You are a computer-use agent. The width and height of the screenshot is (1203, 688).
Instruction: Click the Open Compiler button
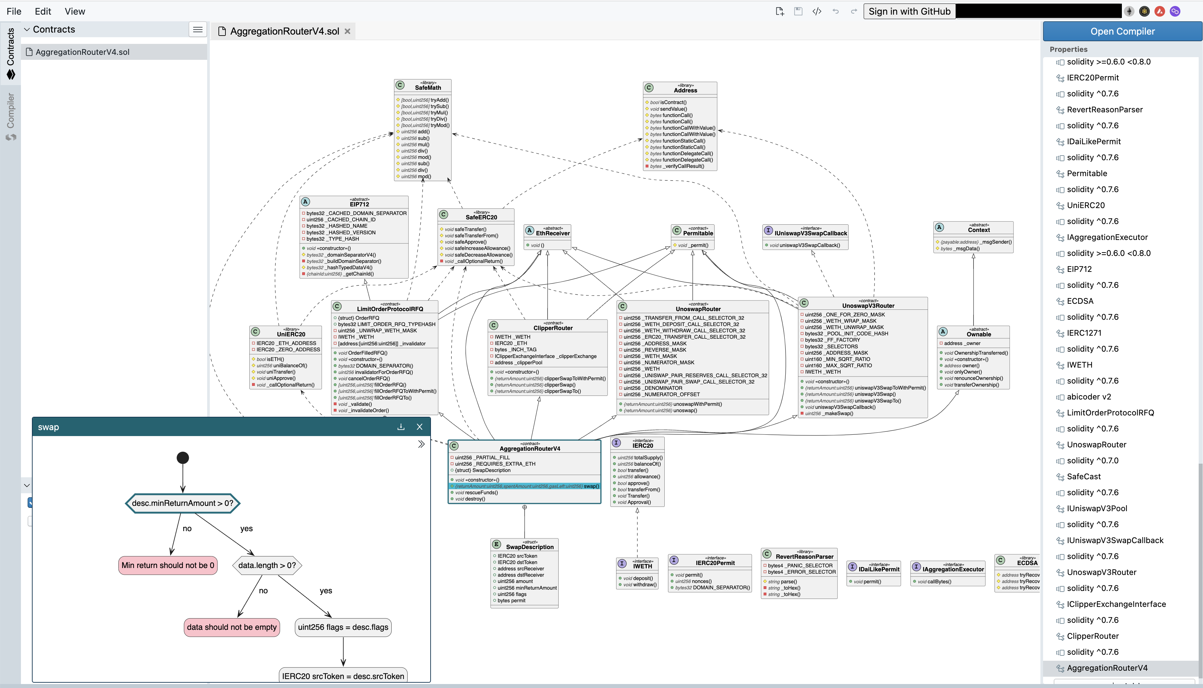click(1122, 31)
